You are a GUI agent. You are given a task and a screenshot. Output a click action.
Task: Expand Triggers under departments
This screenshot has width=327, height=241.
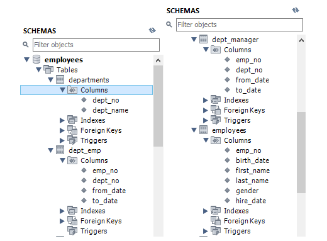click(x=62, y=140)
